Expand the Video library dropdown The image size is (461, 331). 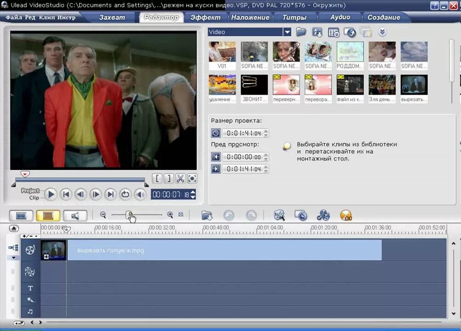(x=287, y=32)
